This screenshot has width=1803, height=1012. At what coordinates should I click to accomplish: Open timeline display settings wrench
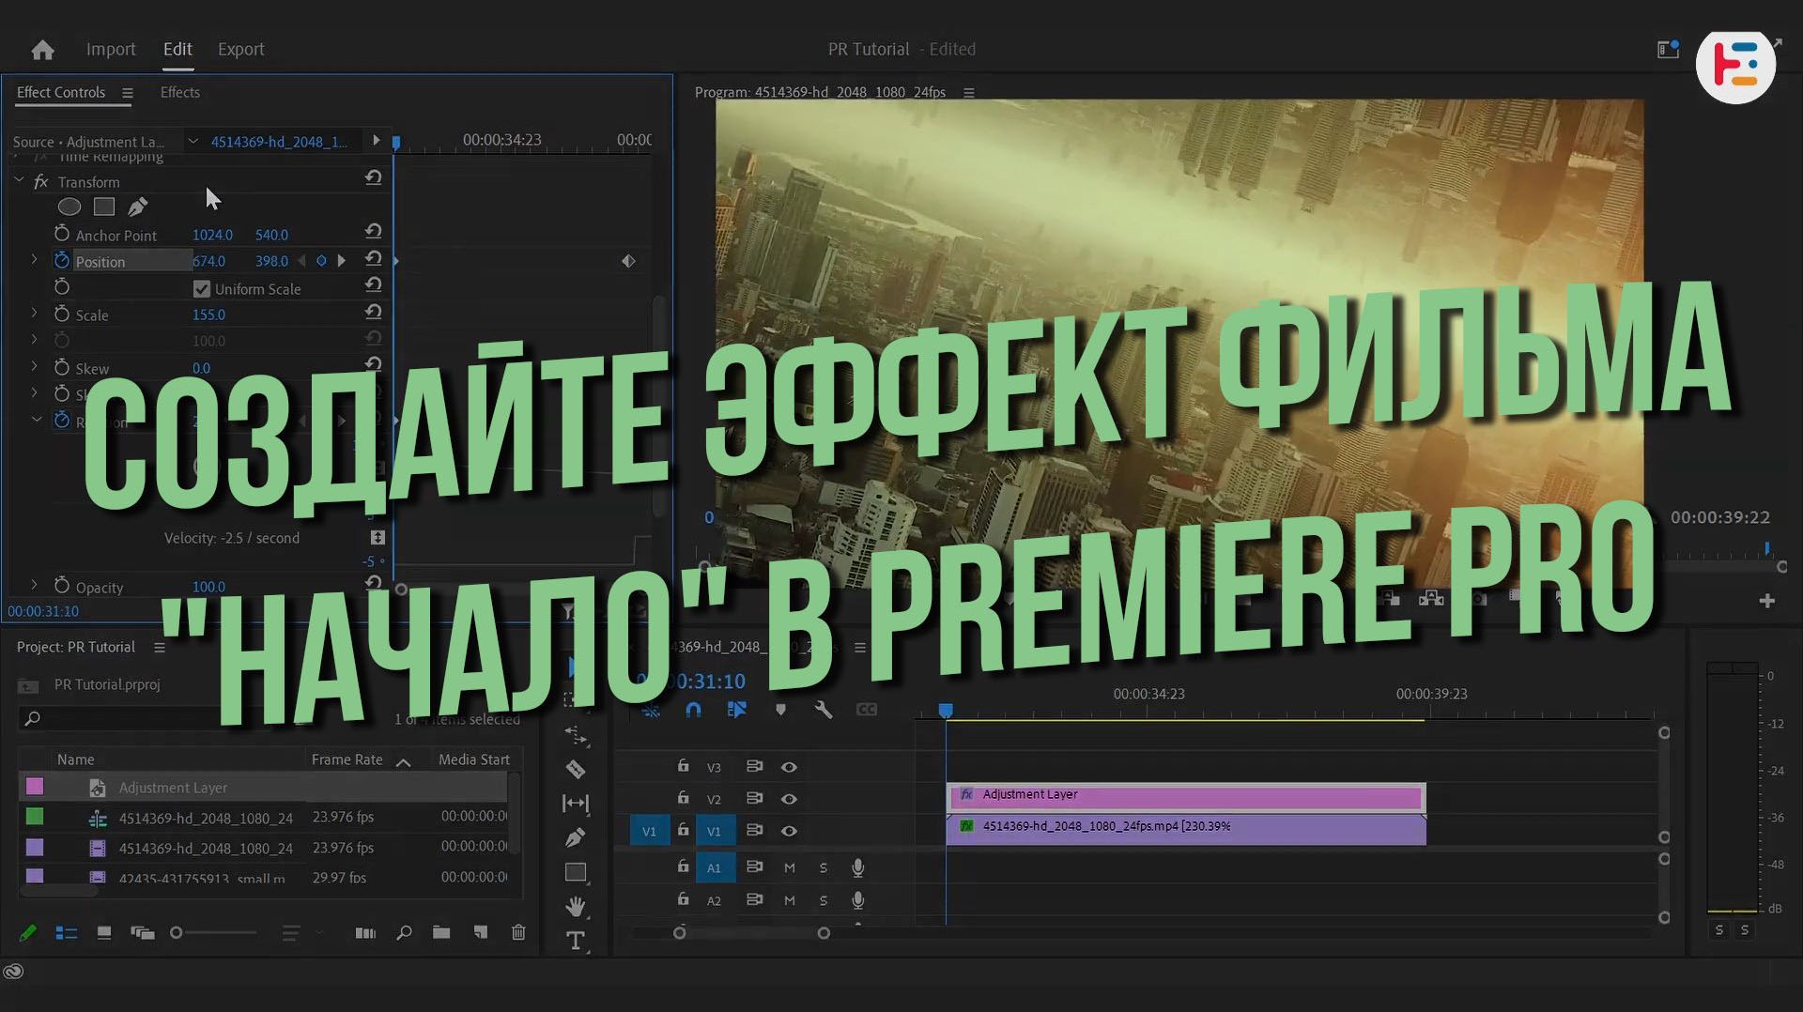[x=824, y=710]
